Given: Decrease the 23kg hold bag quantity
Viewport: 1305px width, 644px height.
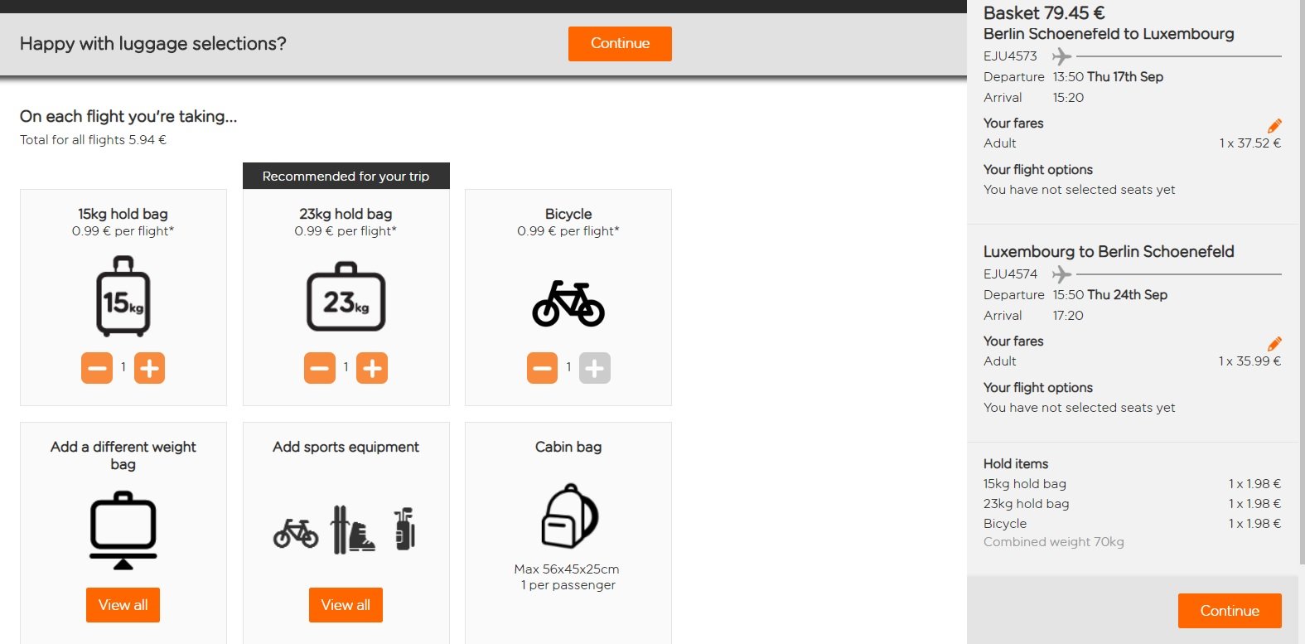Looking at the screenshot, I should pos(320,368).
